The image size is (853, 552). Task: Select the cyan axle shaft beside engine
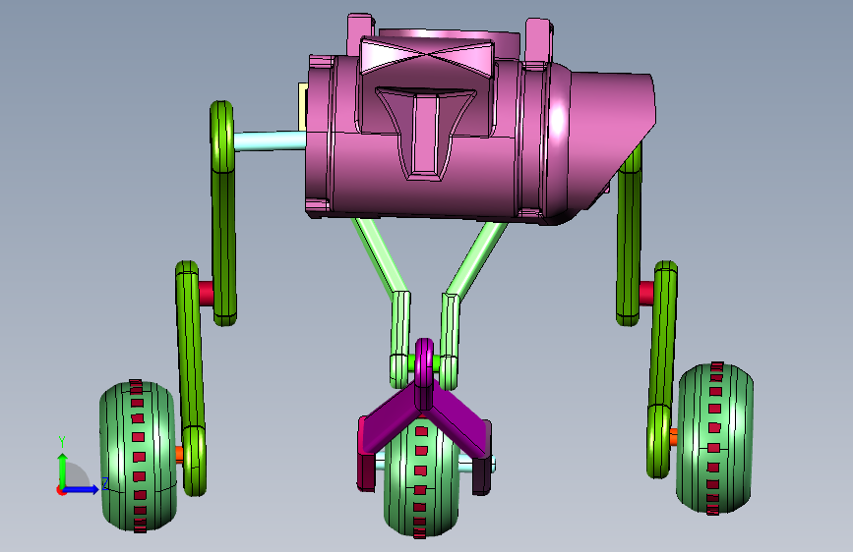270,140
